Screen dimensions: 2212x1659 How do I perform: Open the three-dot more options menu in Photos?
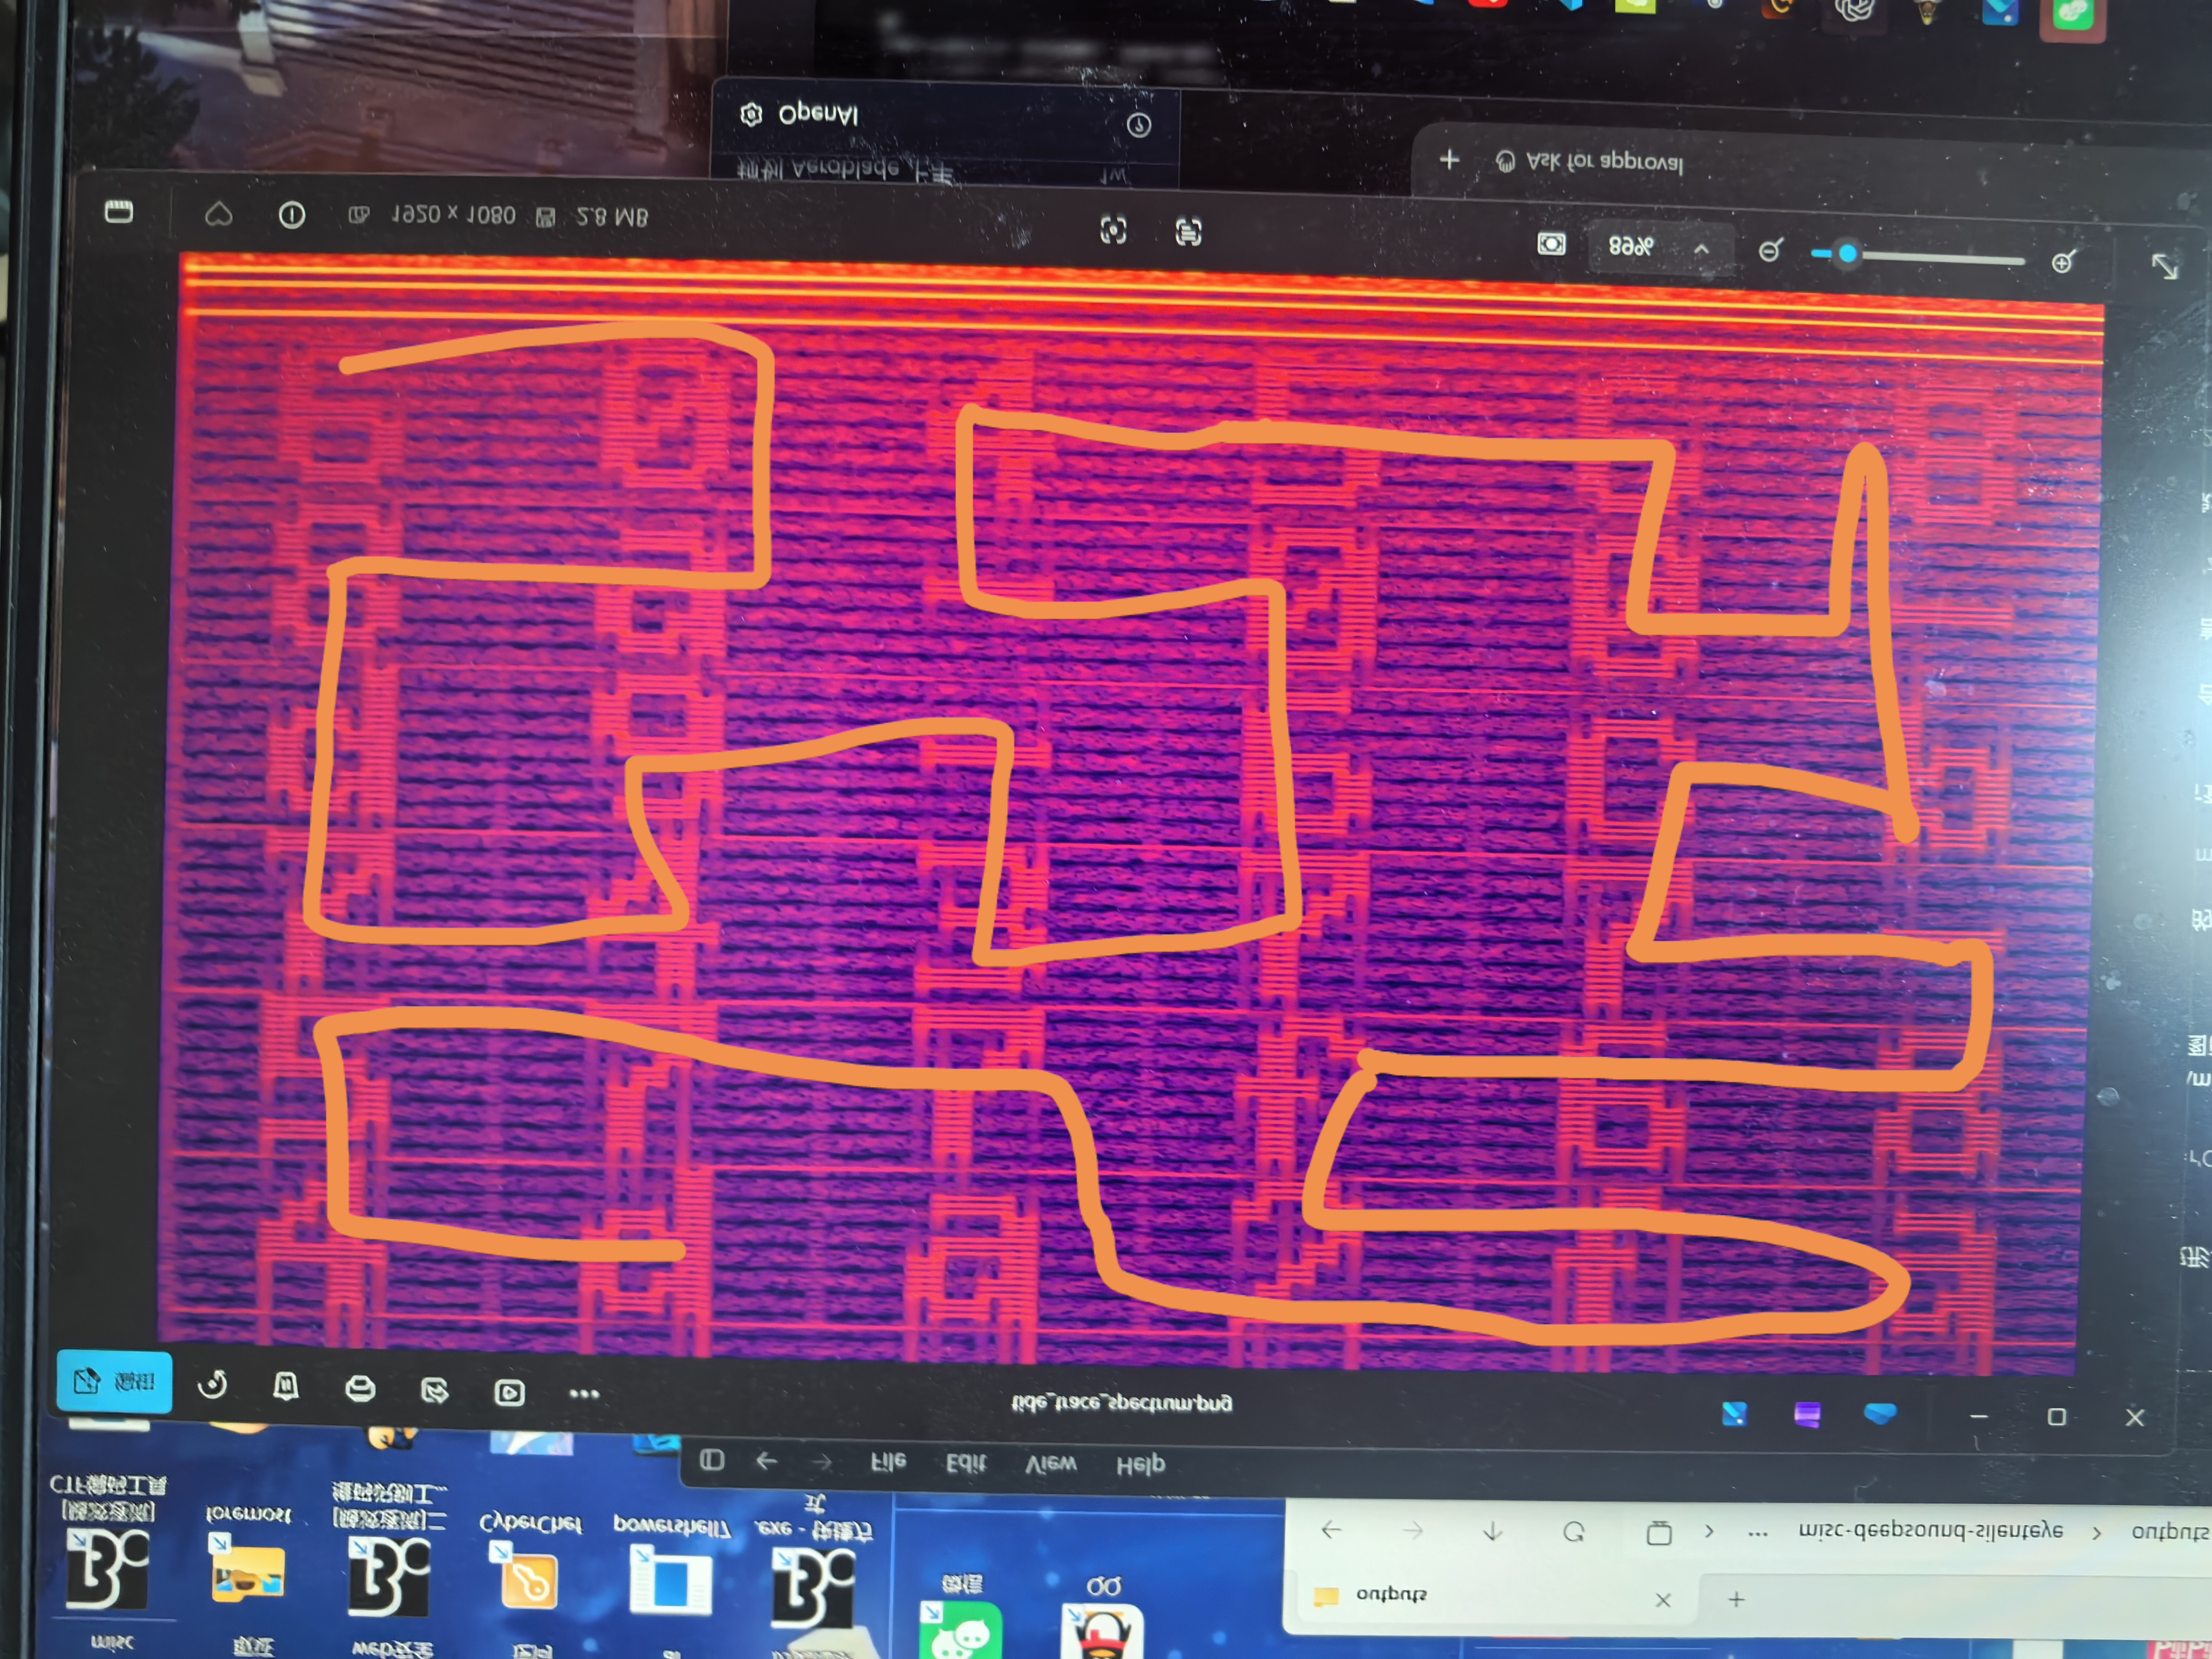(584, 1395)
